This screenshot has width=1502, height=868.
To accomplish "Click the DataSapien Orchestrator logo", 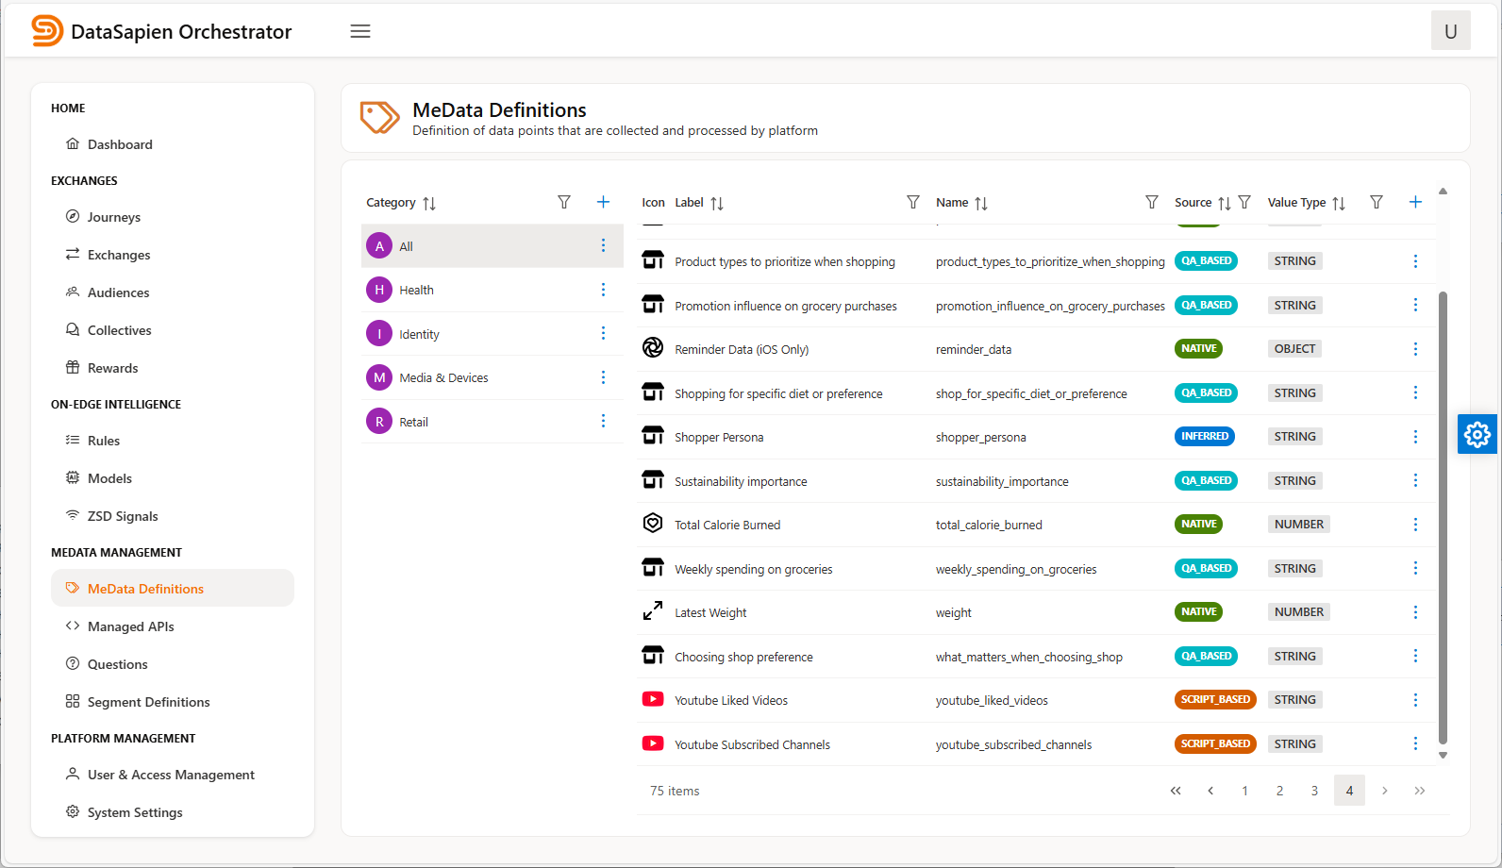I will (x=161, y=31).
